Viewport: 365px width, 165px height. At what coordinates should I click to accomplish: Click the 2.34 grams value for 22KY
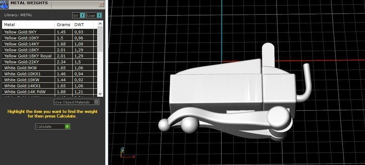click(61, 62)
